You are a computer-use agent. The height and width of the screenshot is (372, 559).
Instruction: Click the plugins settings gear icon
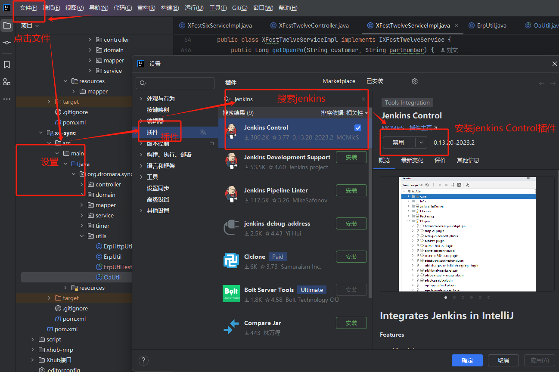pyautogui.click(x=415, y=81)
